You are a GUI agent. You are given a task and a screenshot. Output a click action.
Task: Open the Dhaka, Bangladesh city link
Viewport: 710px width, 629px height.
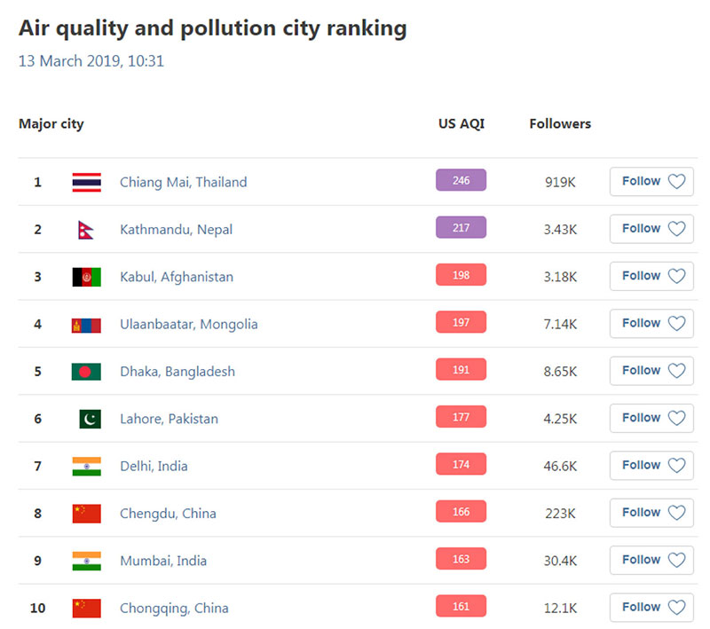[177, 372]
